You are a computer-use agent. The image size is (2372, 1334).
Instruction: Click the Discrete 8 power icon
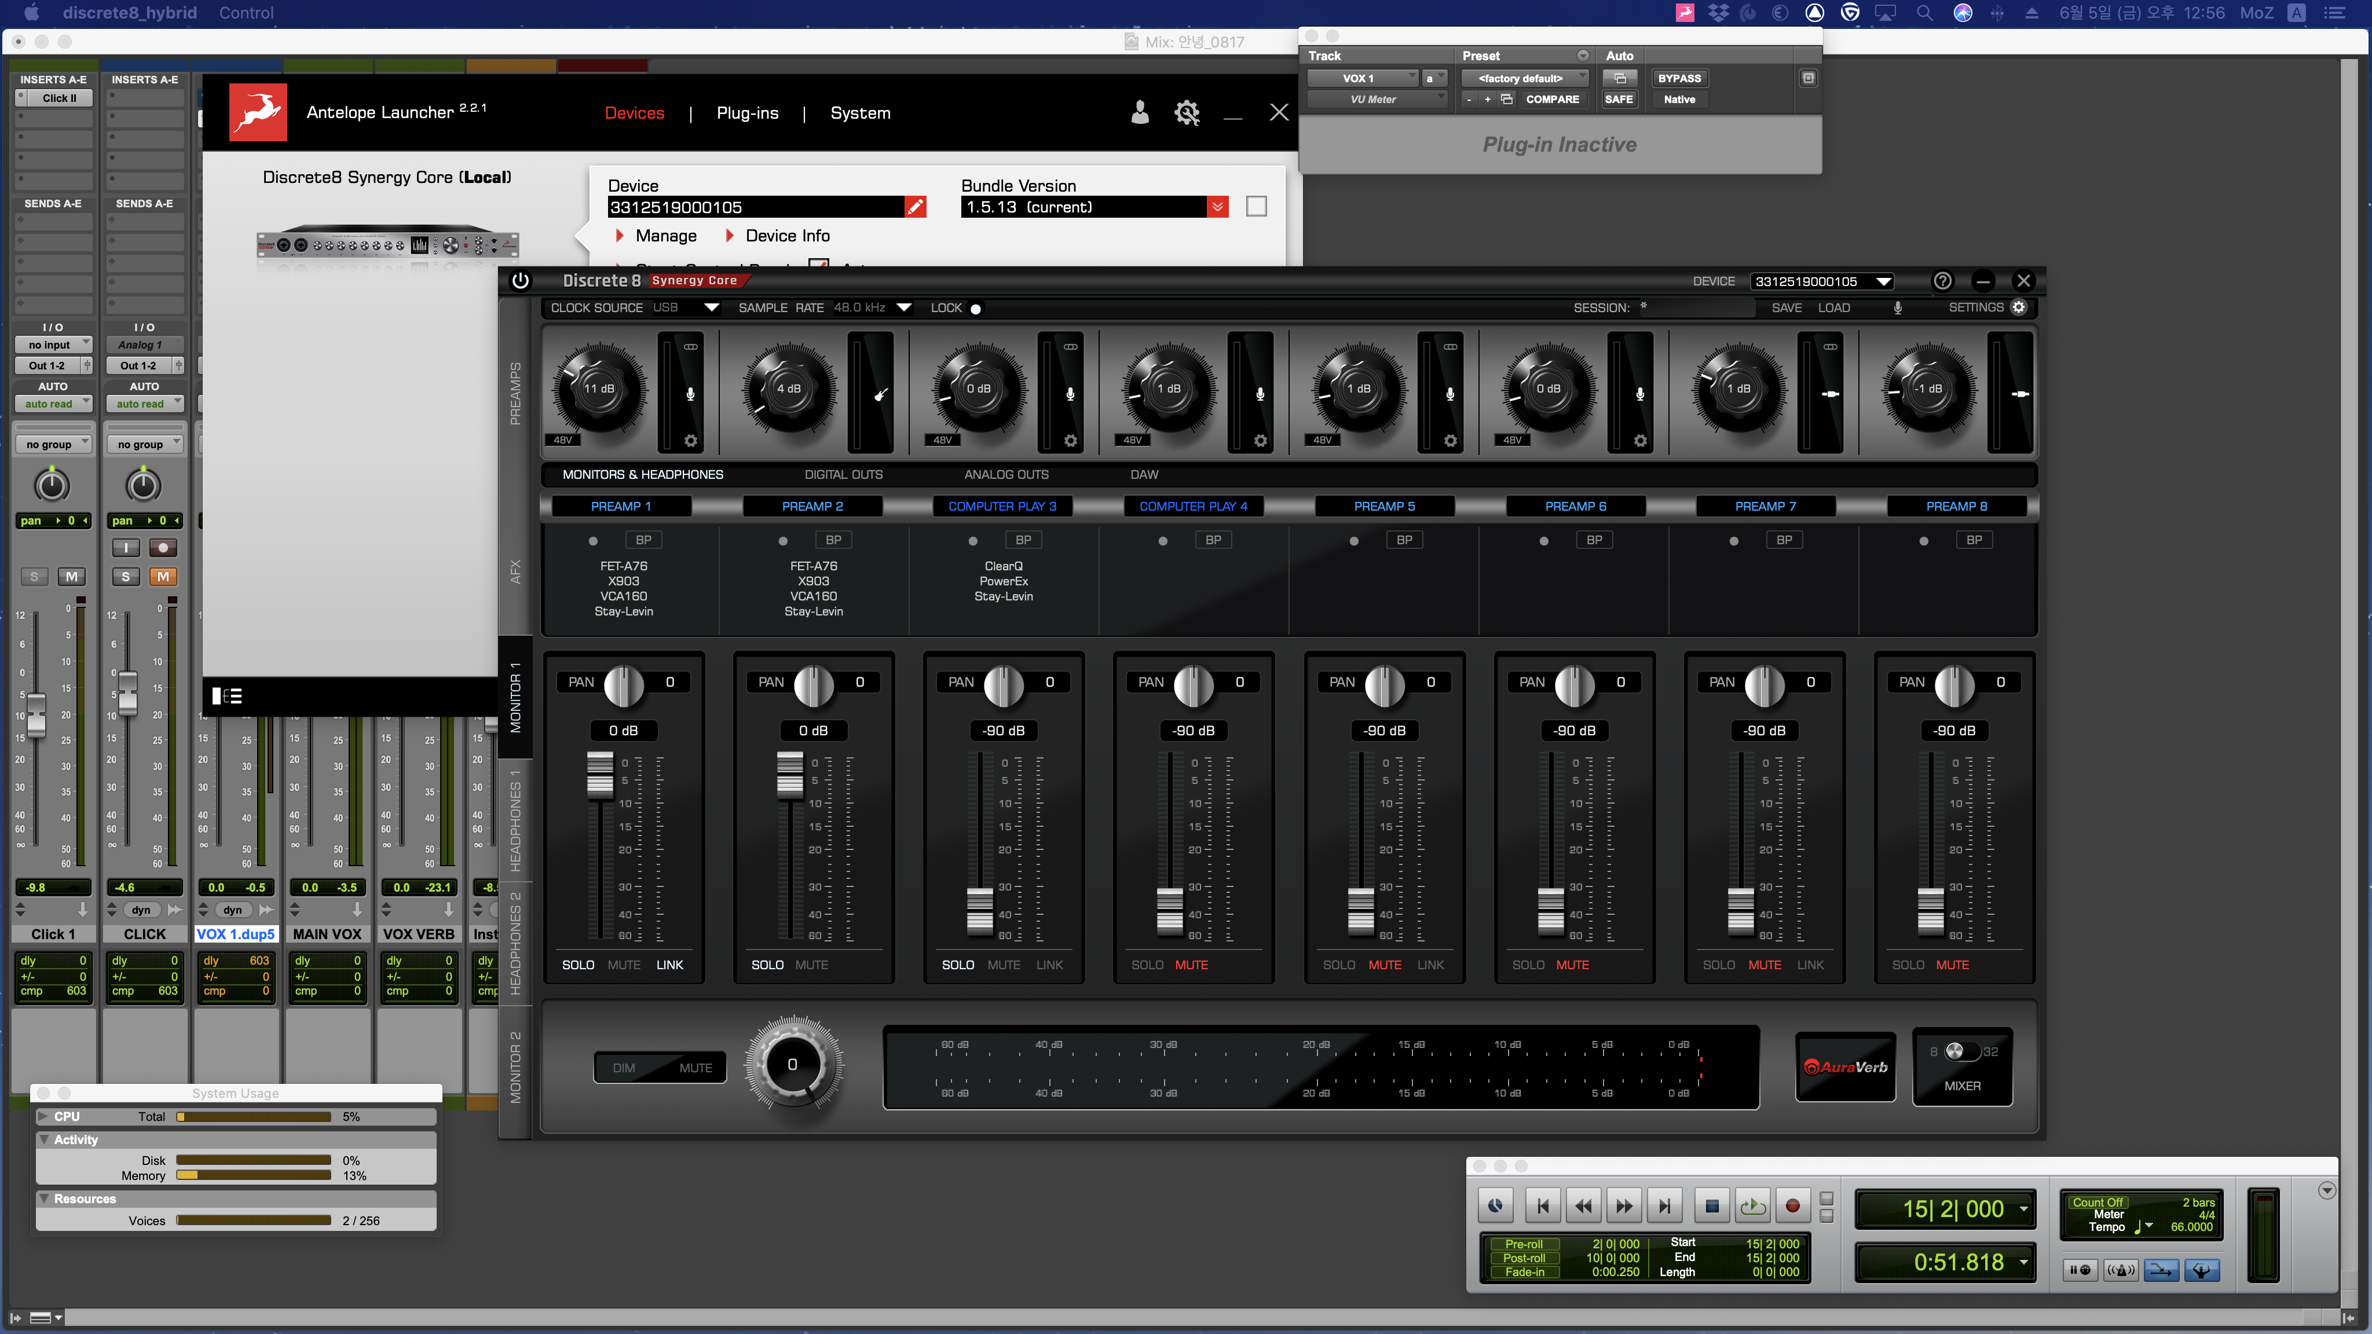(520, 281)
